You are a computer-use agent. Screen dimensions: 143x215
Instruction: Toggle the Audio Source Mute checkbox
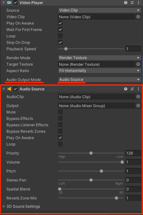pyautogui.click(x=60, y=112)
